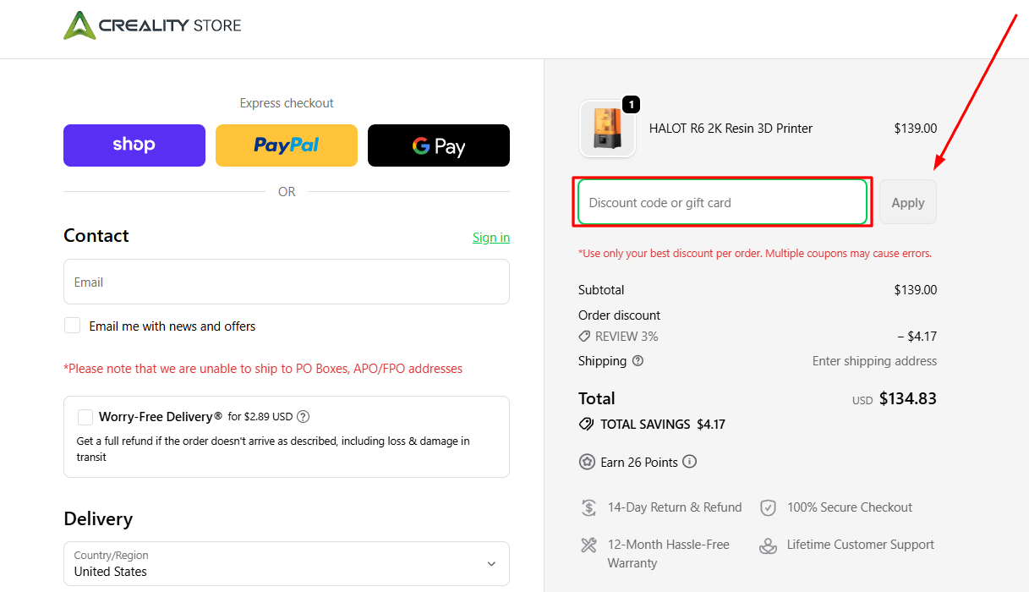
Task: Open the Worry-Free Delivery help question icon
Action: coord(304,417)
